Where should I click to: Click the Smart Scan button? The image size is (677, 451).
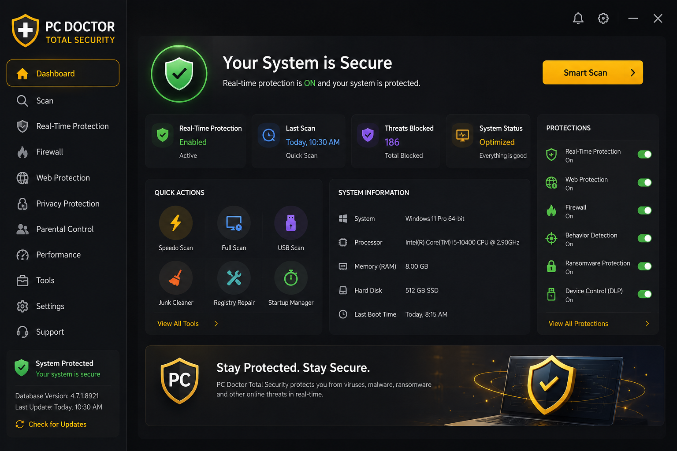(592, 72)
